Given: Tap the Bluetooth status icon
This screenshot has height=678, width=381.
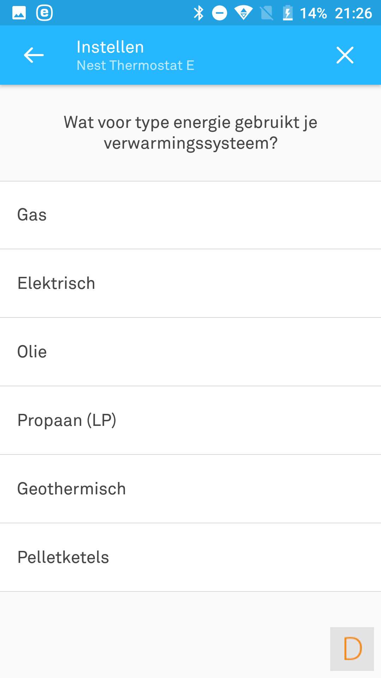Looking at the screenshot, I should click(x=199, y=13).
